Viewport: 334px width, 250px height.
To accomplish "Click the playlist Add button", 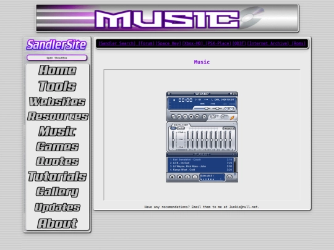I will click(173, 177).
